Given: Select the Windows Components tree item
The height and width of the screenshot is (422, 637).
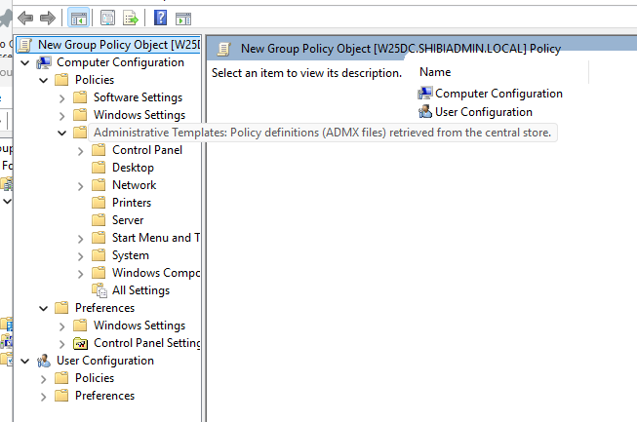Looking at the screenshot, I should [156, 273].
